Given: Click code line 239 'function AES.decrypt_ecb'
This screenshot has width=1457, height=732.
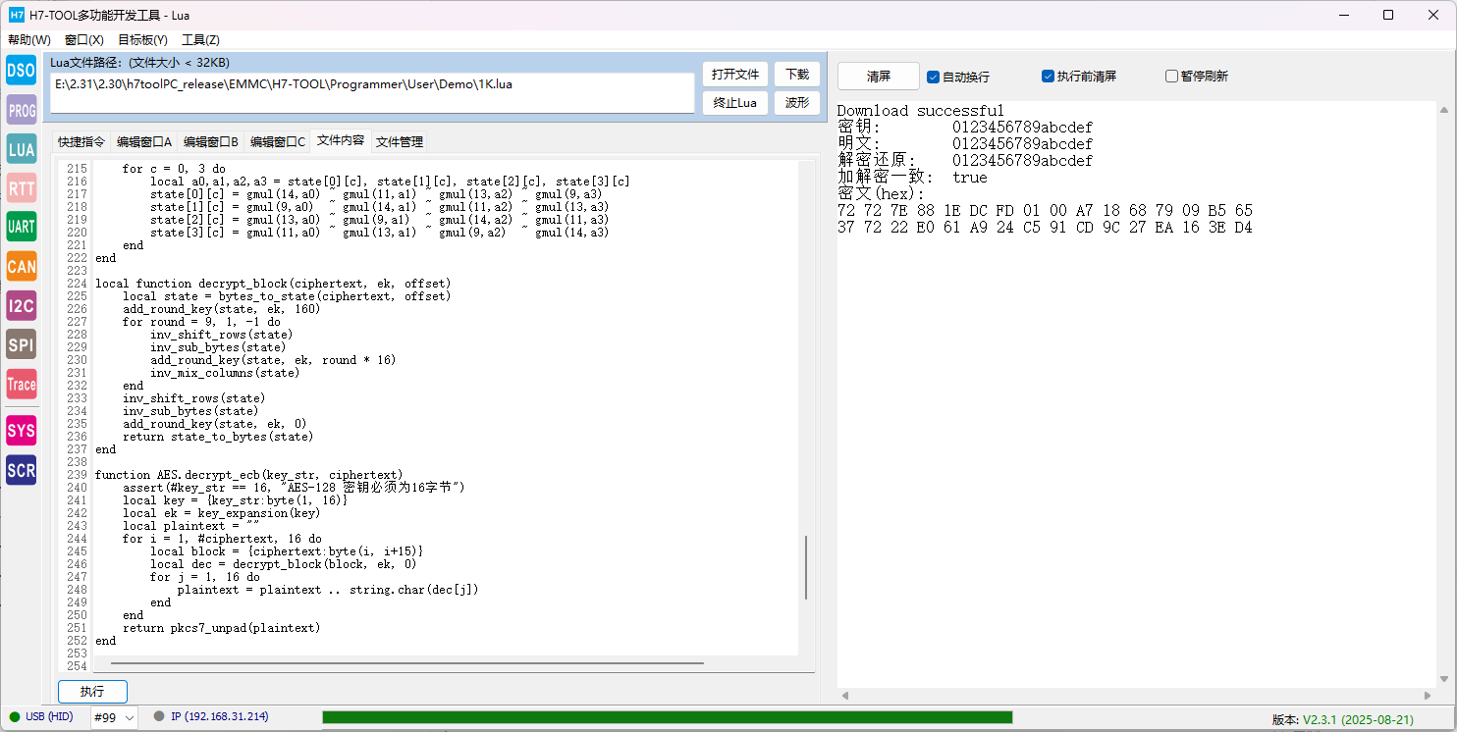Looking at the screenshot, I should (x=248, y=475).
